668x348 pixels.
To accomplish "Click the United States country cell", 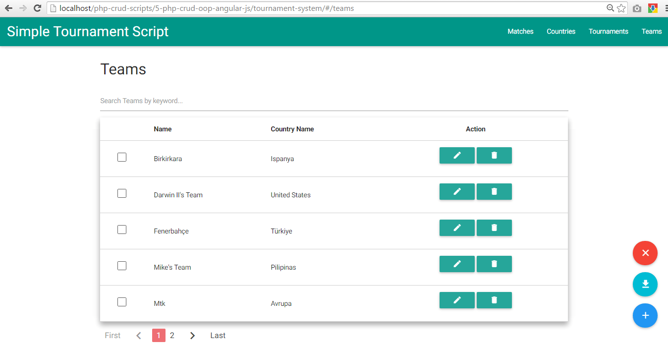I will pos(291,195).
